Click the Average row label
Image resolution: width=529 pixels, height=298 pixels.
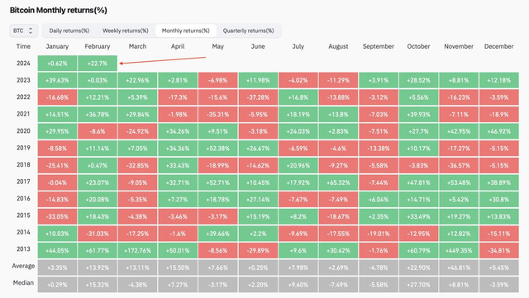23,266
